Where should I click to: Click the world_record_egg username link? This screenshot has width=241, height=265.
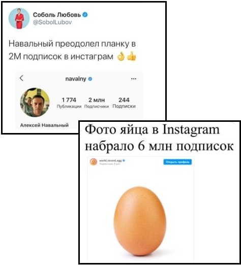click(110, 160)
